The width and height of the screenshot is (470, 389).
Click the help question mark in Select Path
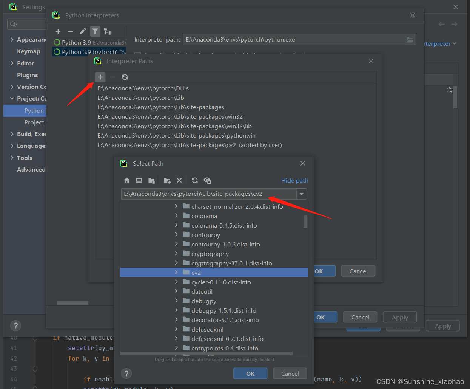point(126,374)
